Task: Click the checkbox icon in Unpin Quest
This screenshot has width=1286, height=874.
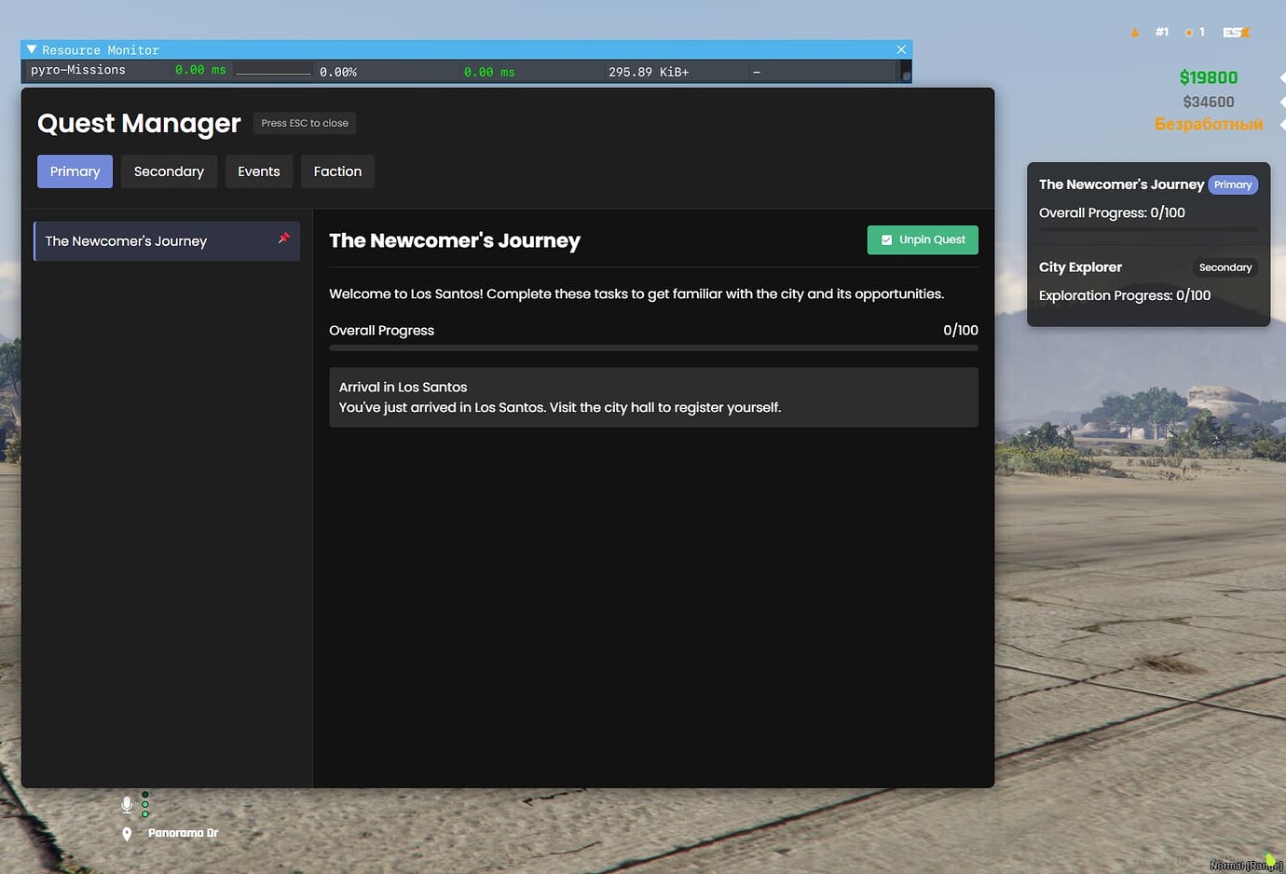Action: click(x=886, y=239)
